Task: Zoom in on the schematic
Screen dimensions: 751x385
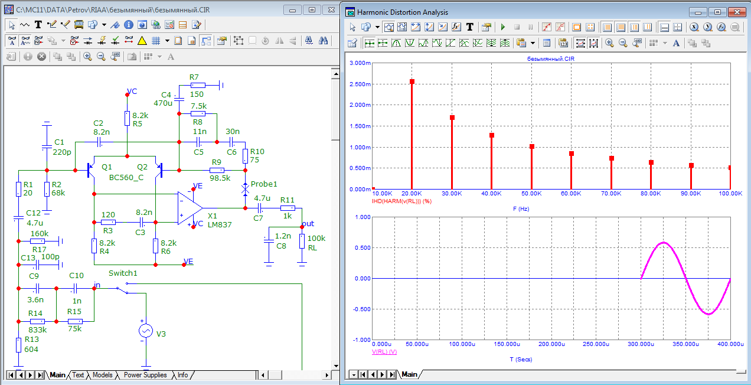Action: tap(87, 57)
